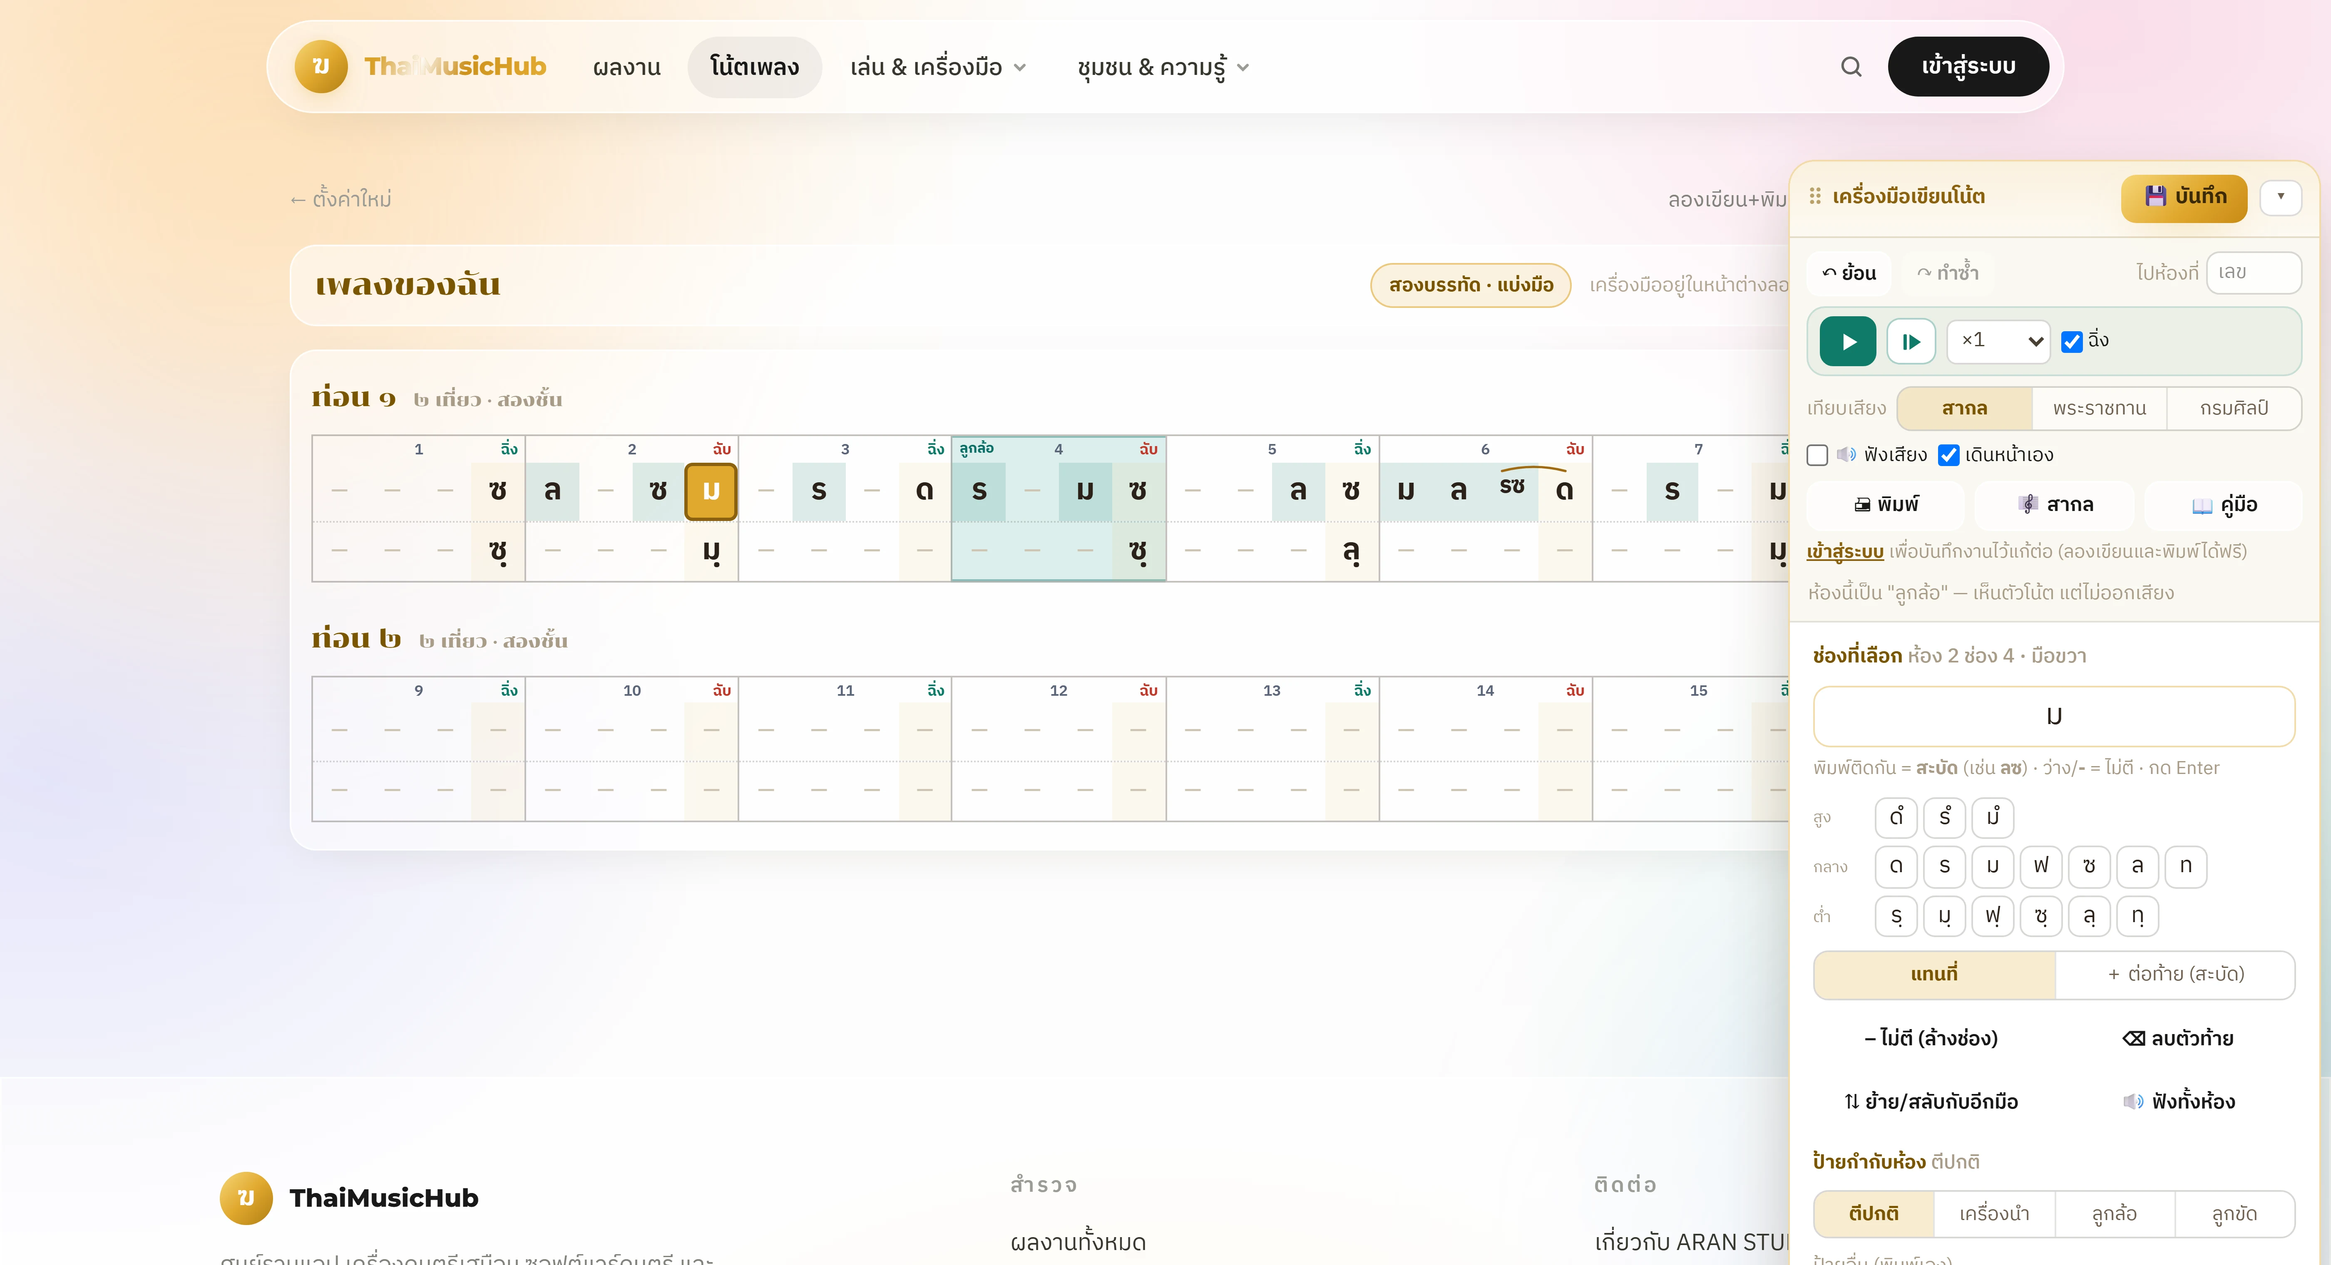The image size is (2331, 1265).
Task: Follow the underlined เข้าสู่ระบบ link in the panel
Action: coord(1845,551)
